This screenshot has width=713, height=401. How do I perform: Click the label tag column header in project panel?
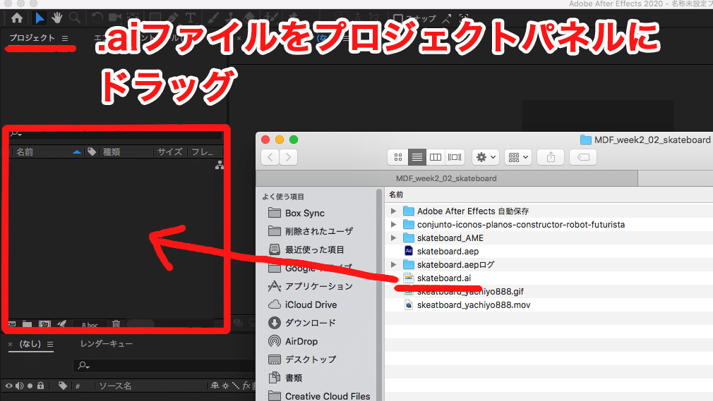point(92,152)
